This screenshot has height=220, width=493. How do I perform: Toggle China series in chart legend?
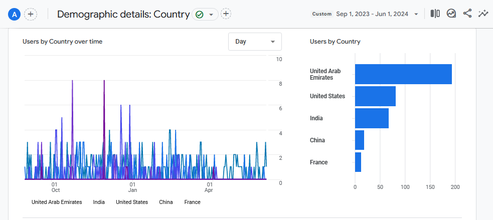(166, 202)
